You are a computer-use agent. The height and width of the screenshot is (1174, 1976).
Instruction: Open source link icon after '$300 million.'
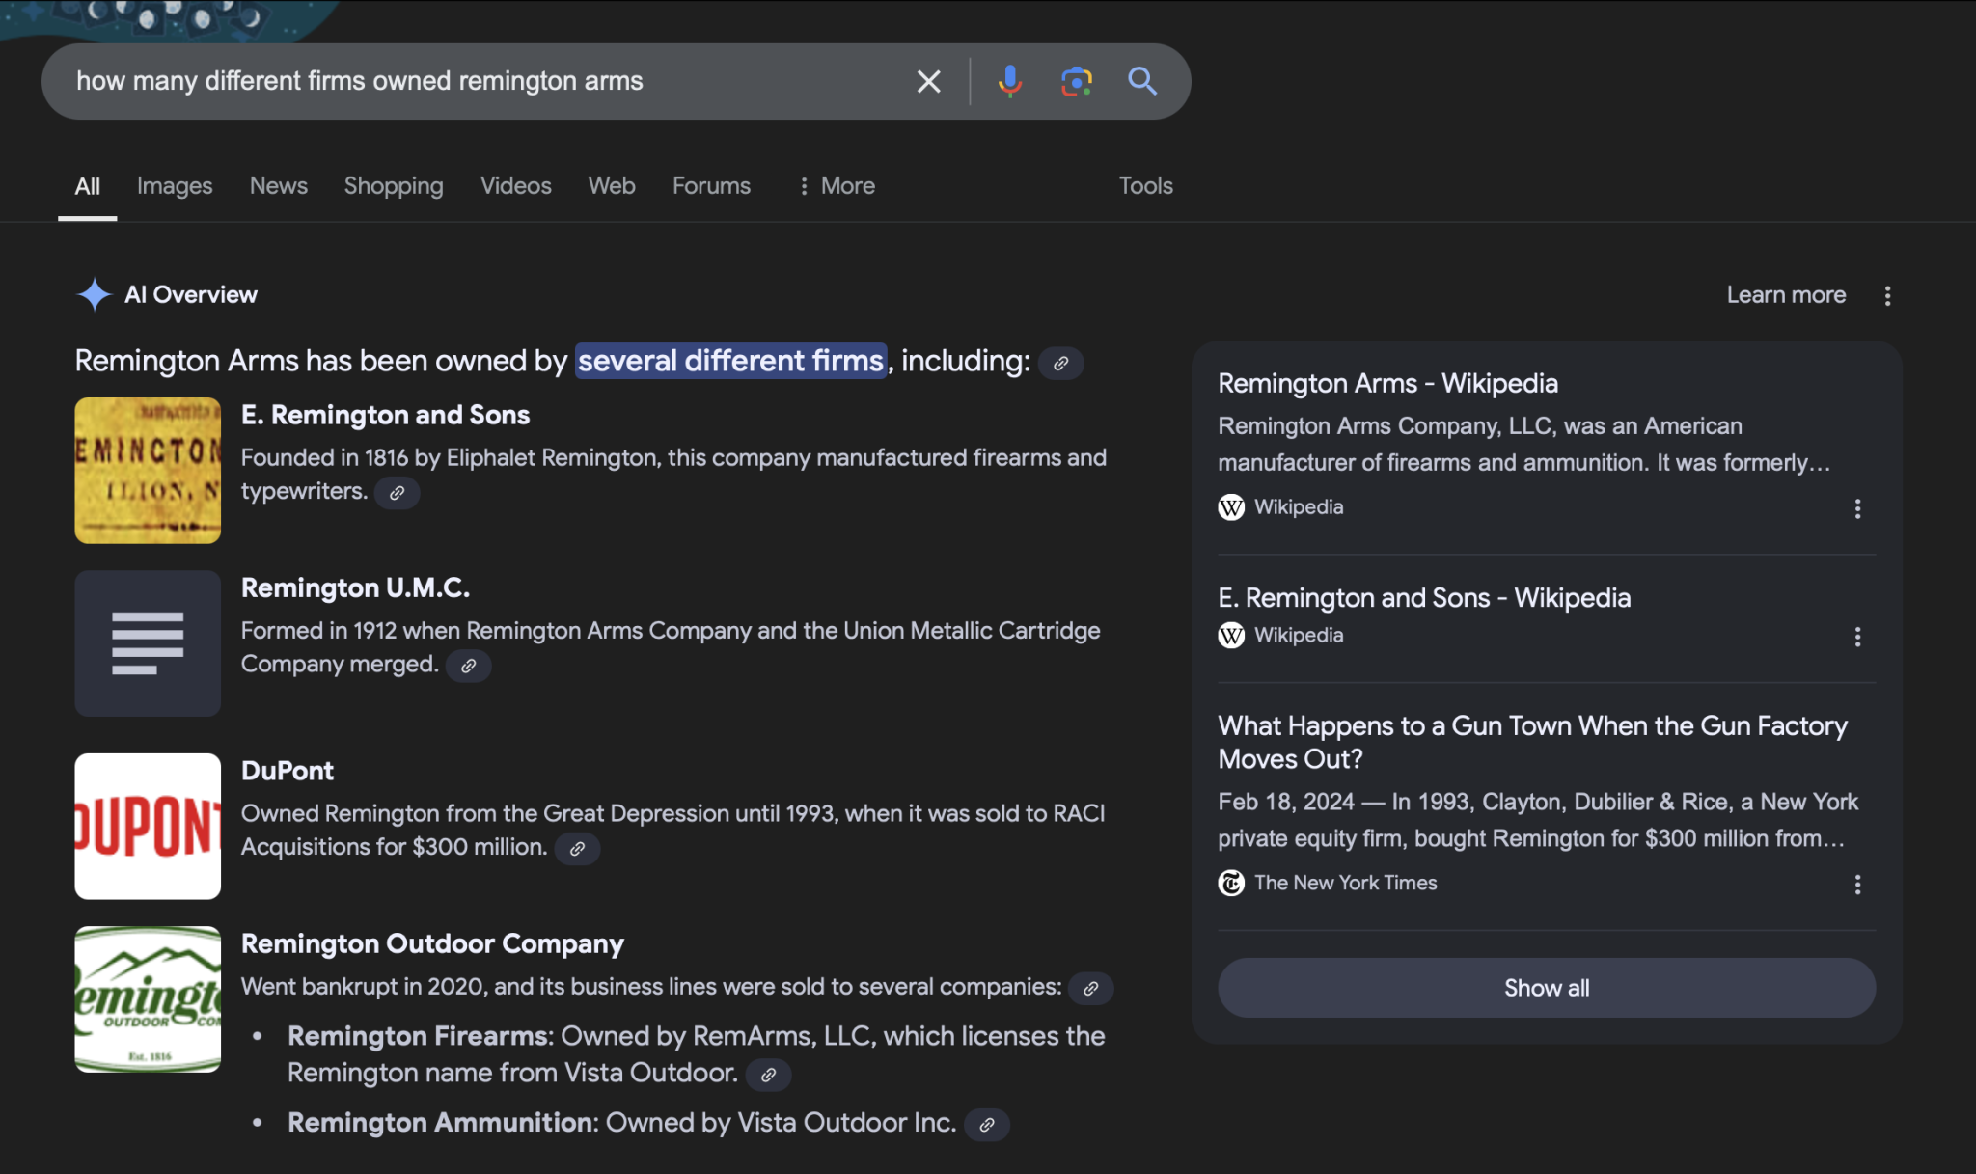tap(577, 849)
